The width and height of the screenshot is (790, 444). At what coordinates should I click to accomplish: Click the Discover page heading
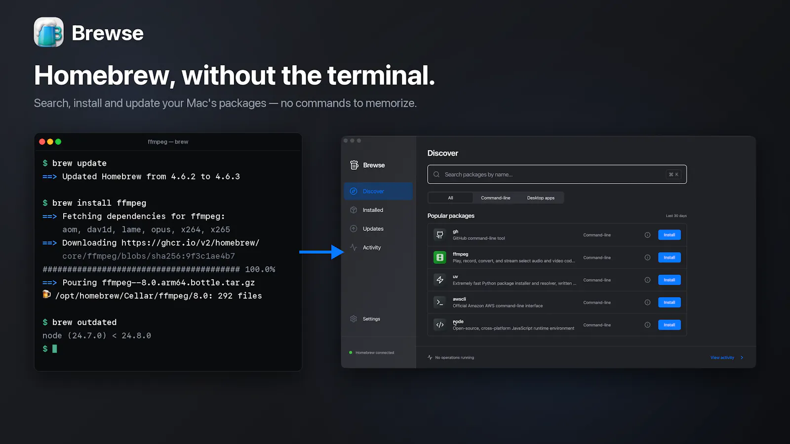click(443, 153)
